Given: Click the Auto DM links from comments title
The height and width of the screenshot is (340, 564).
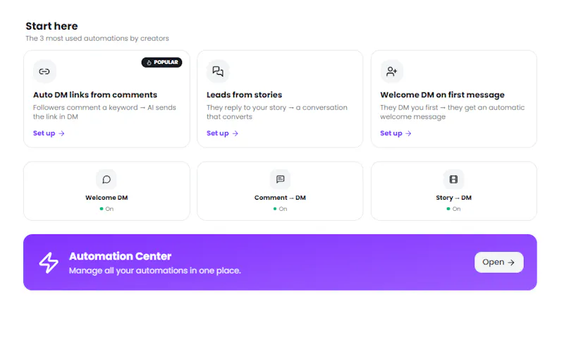Looking at the screenshot, I should [x=95, y=95].
